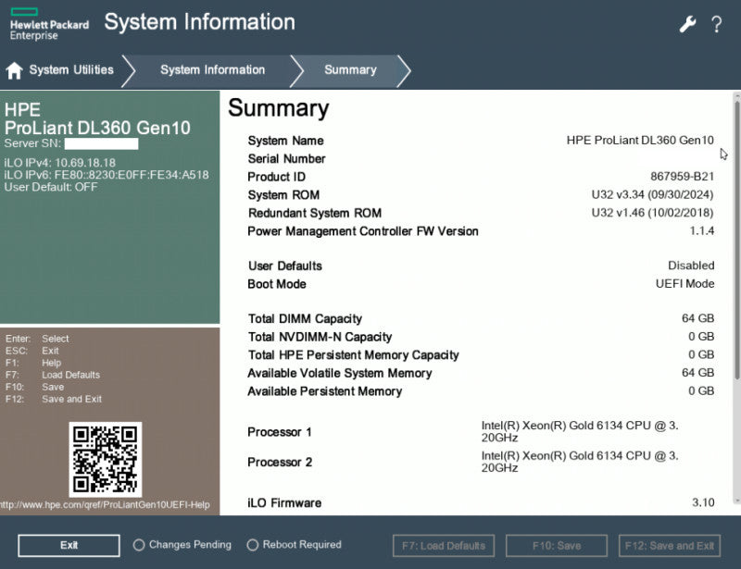Screen dimensions: 741x569
Task: Click User Default: OFF text
Action: click(51, 187)
